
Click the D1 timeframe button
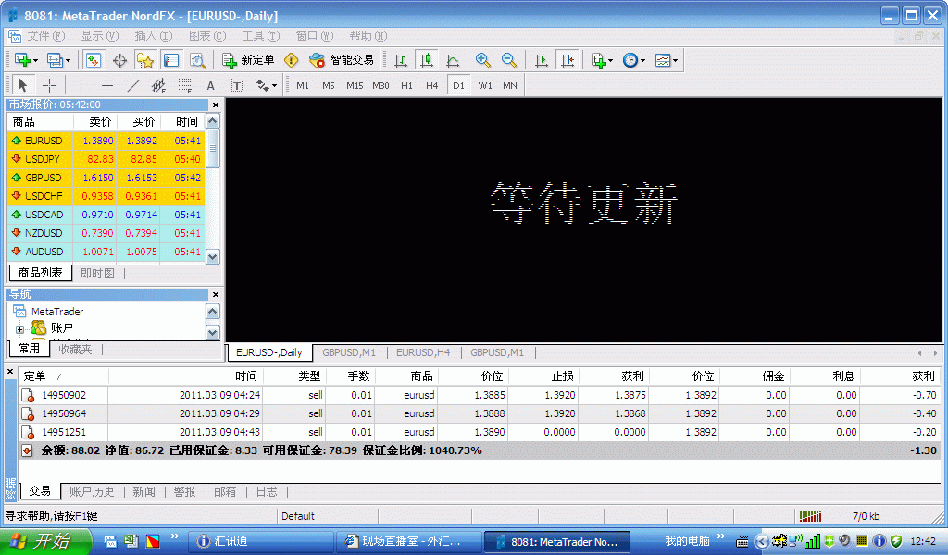tap(459, 84)
